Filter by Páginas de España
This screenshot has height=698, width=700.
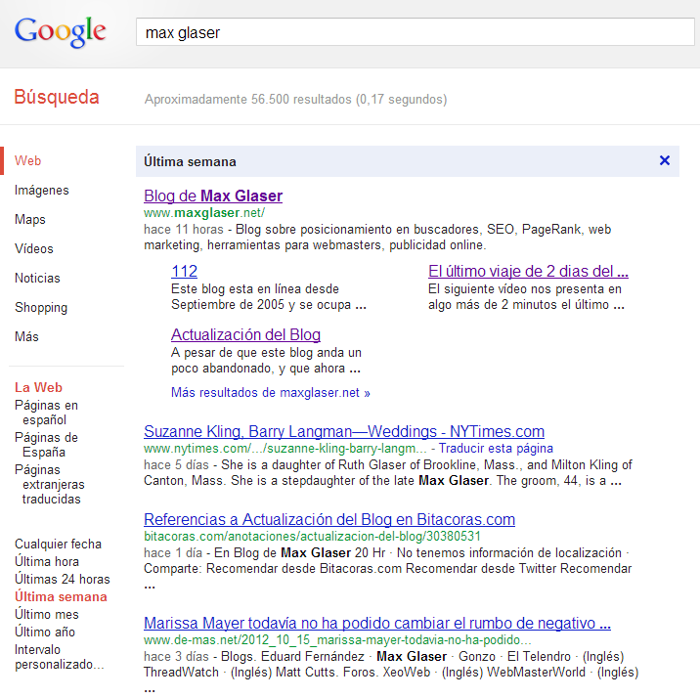click(46, 445)
